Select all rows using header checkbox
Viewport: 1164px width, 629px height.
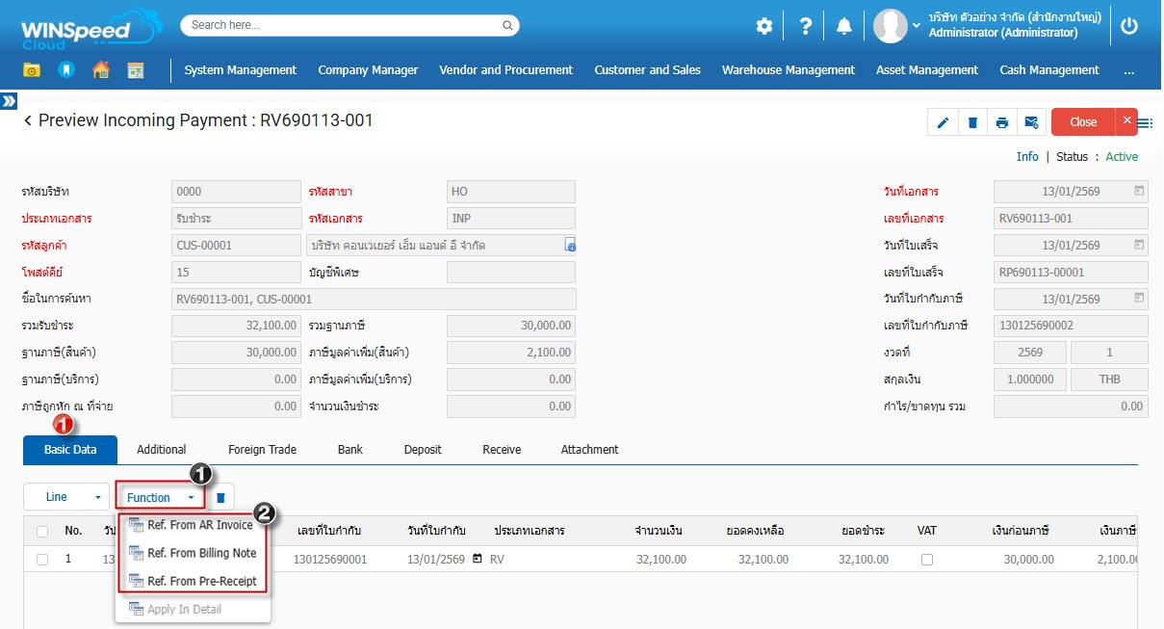pos(41,531)
